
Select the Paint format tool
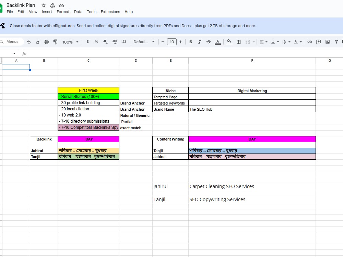(x=56, y=42)
